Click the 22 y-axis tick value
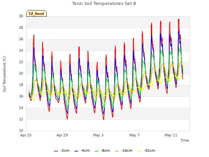 [21, 62]
